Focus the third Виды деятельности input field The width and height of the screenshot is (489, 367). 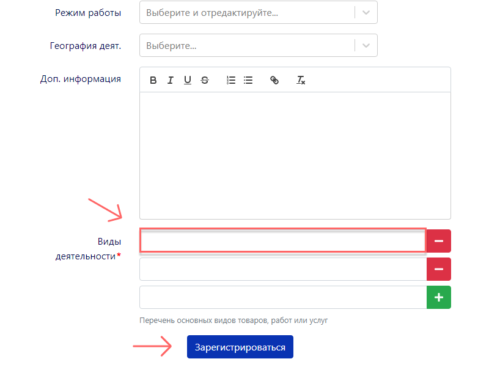[x=282, y=297]
